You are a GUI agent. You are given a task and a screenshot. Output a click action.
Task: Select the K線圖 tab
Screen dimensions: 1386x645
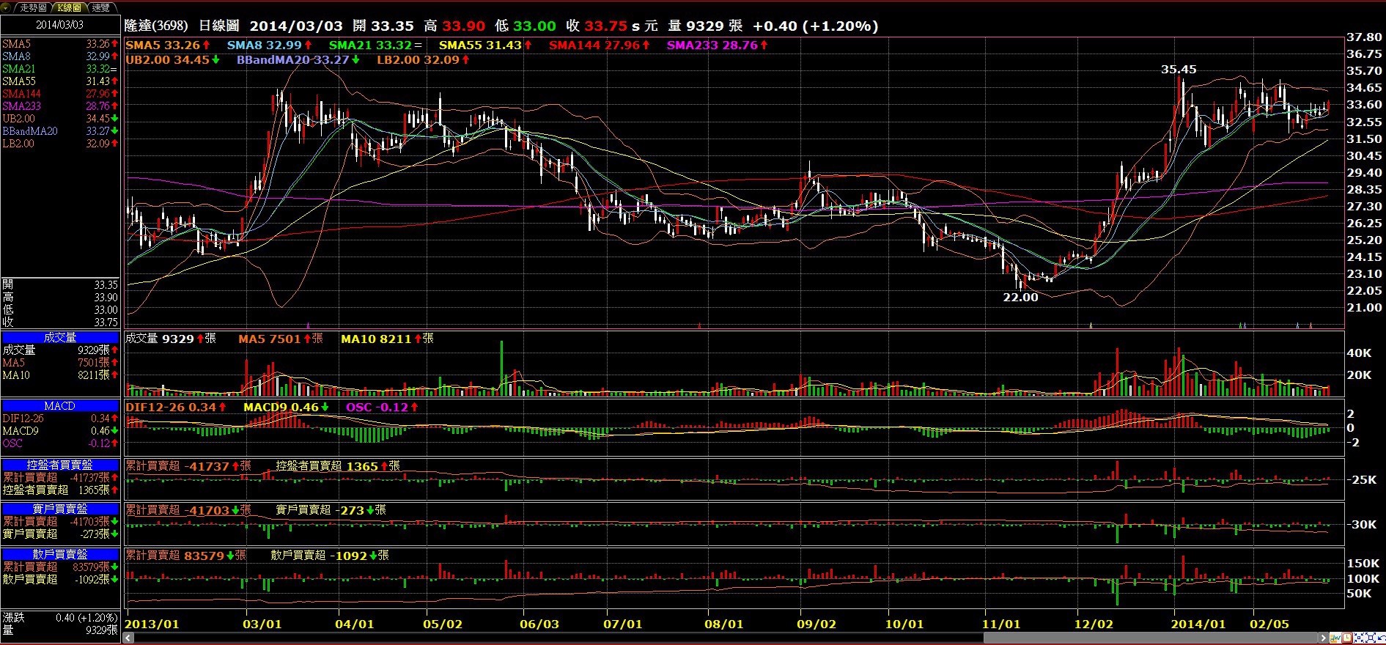[x=69, y=7]
